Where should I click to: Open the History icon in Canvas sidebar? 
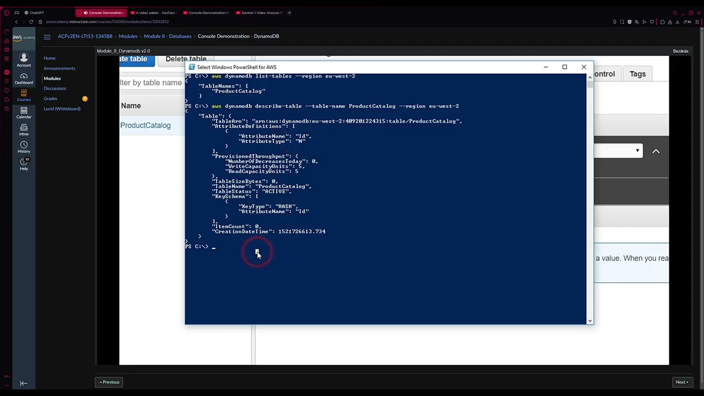(x=24, y=147)
